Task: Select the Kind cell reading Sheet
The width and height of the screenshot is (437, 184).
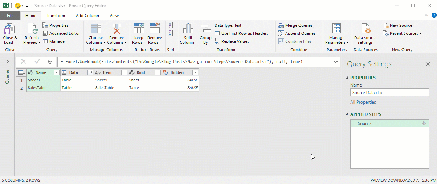Action: click(145, 80)
